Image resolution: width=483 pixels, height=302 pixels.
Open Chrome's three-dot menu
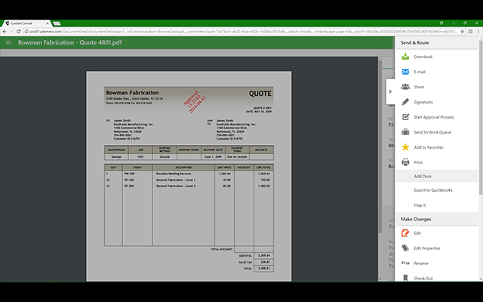click(478, 32)
